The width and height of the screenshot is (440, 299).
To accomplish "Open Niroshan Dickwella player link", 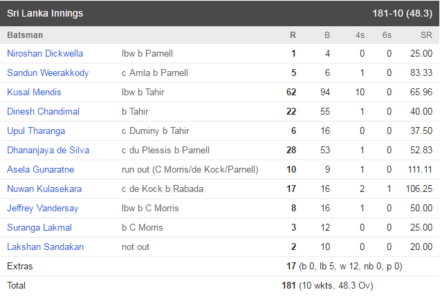I will point(45,53).
